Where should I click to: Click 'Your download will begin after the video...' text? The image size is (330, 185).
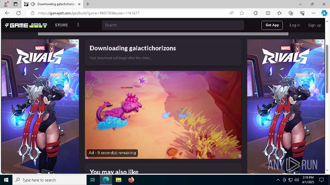pos(121,58)
